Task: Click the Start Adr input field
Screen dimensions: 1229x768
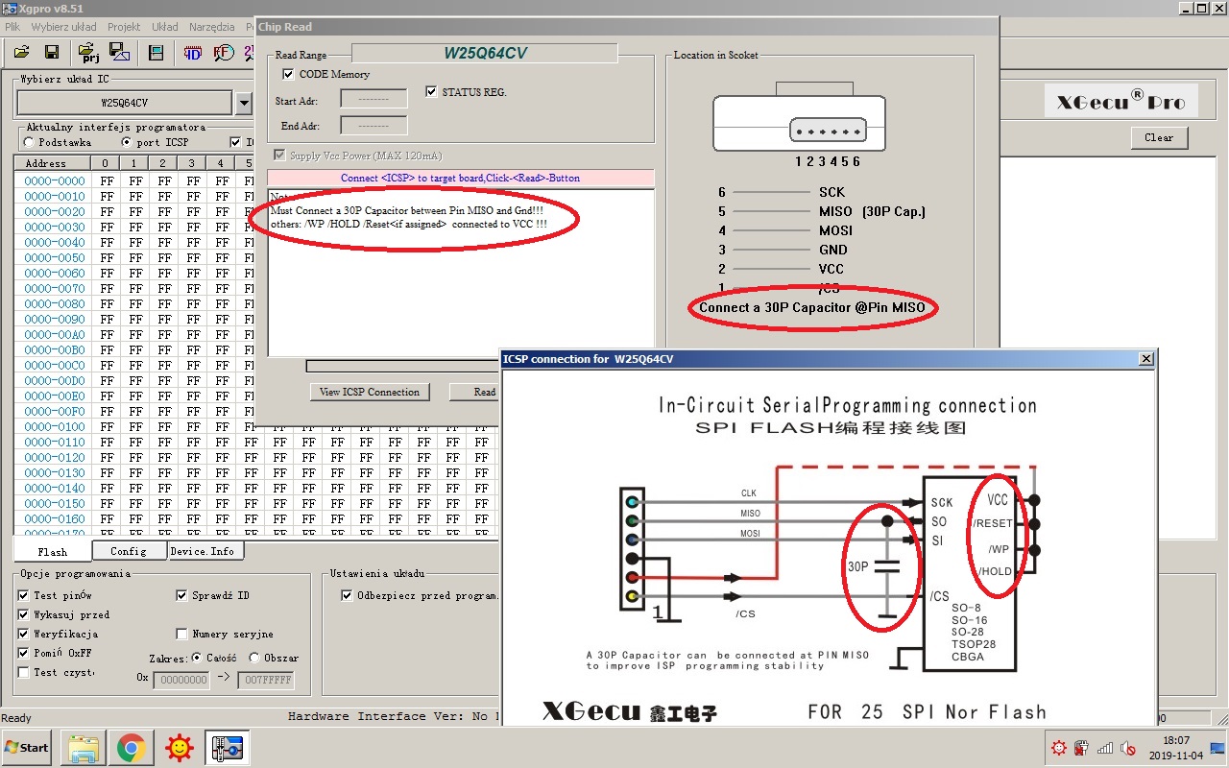Action: [374, 98]
